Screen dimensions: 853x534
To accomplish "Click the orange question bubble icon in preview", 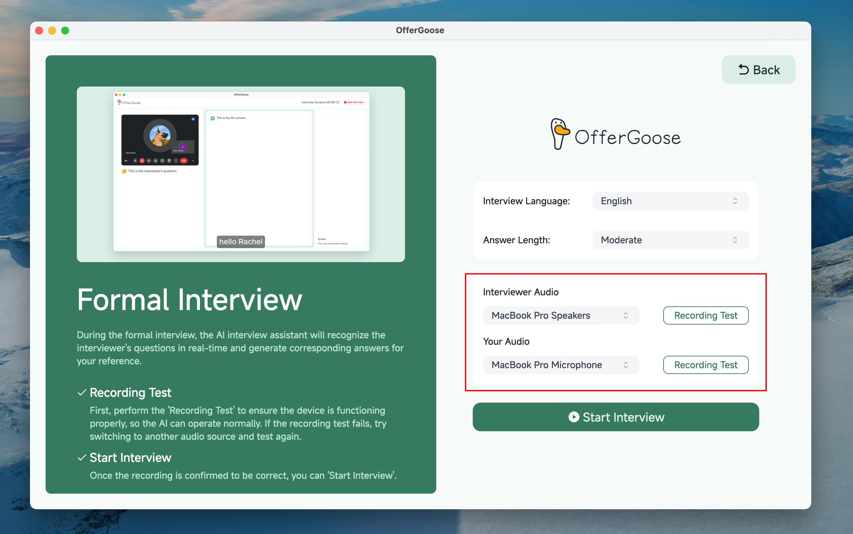I will [124, 171].
